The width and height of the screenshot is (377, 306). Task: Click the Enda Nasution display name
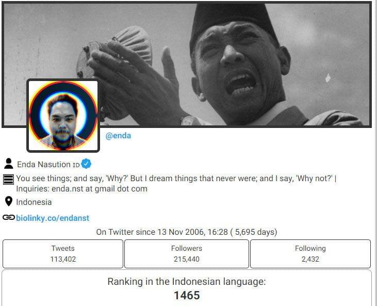coord(44,164)
